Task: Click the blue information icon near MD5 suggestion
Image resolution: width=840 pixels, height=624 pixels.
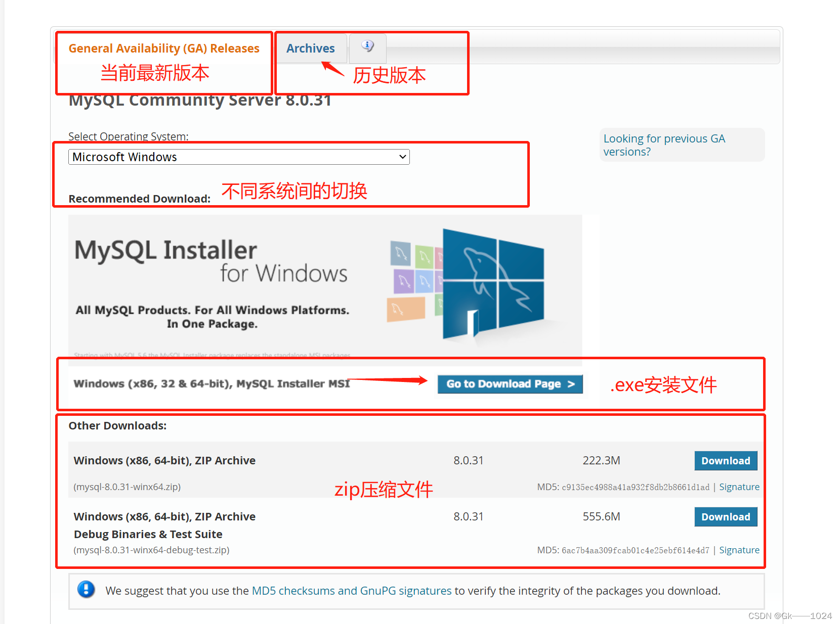Action: 86,590
